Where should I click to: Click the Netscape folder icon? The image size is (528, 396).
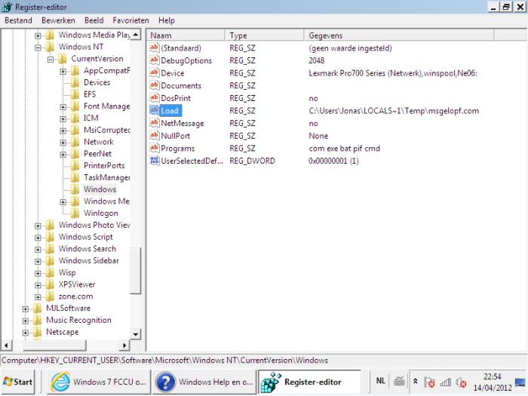point(38,332)
